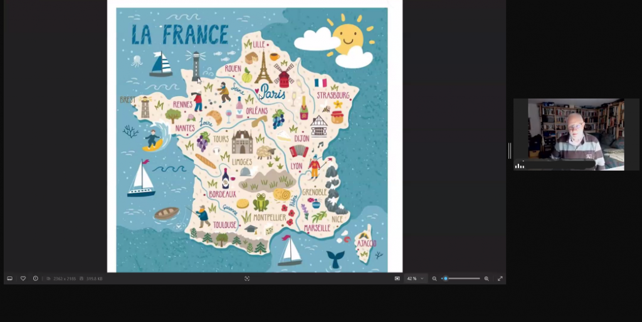Viewport: 642px width, 322px height.
Task: Click the LA FRANCE title on the map
Action: (179, 34)
